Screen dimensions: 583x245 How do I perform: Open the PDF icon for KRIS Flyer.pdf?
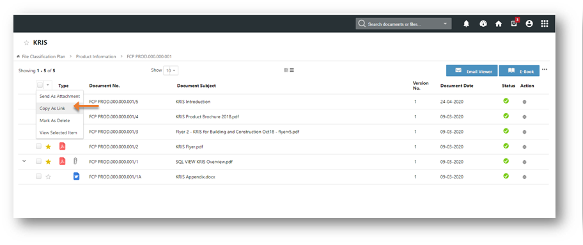[x=63, y=146]
